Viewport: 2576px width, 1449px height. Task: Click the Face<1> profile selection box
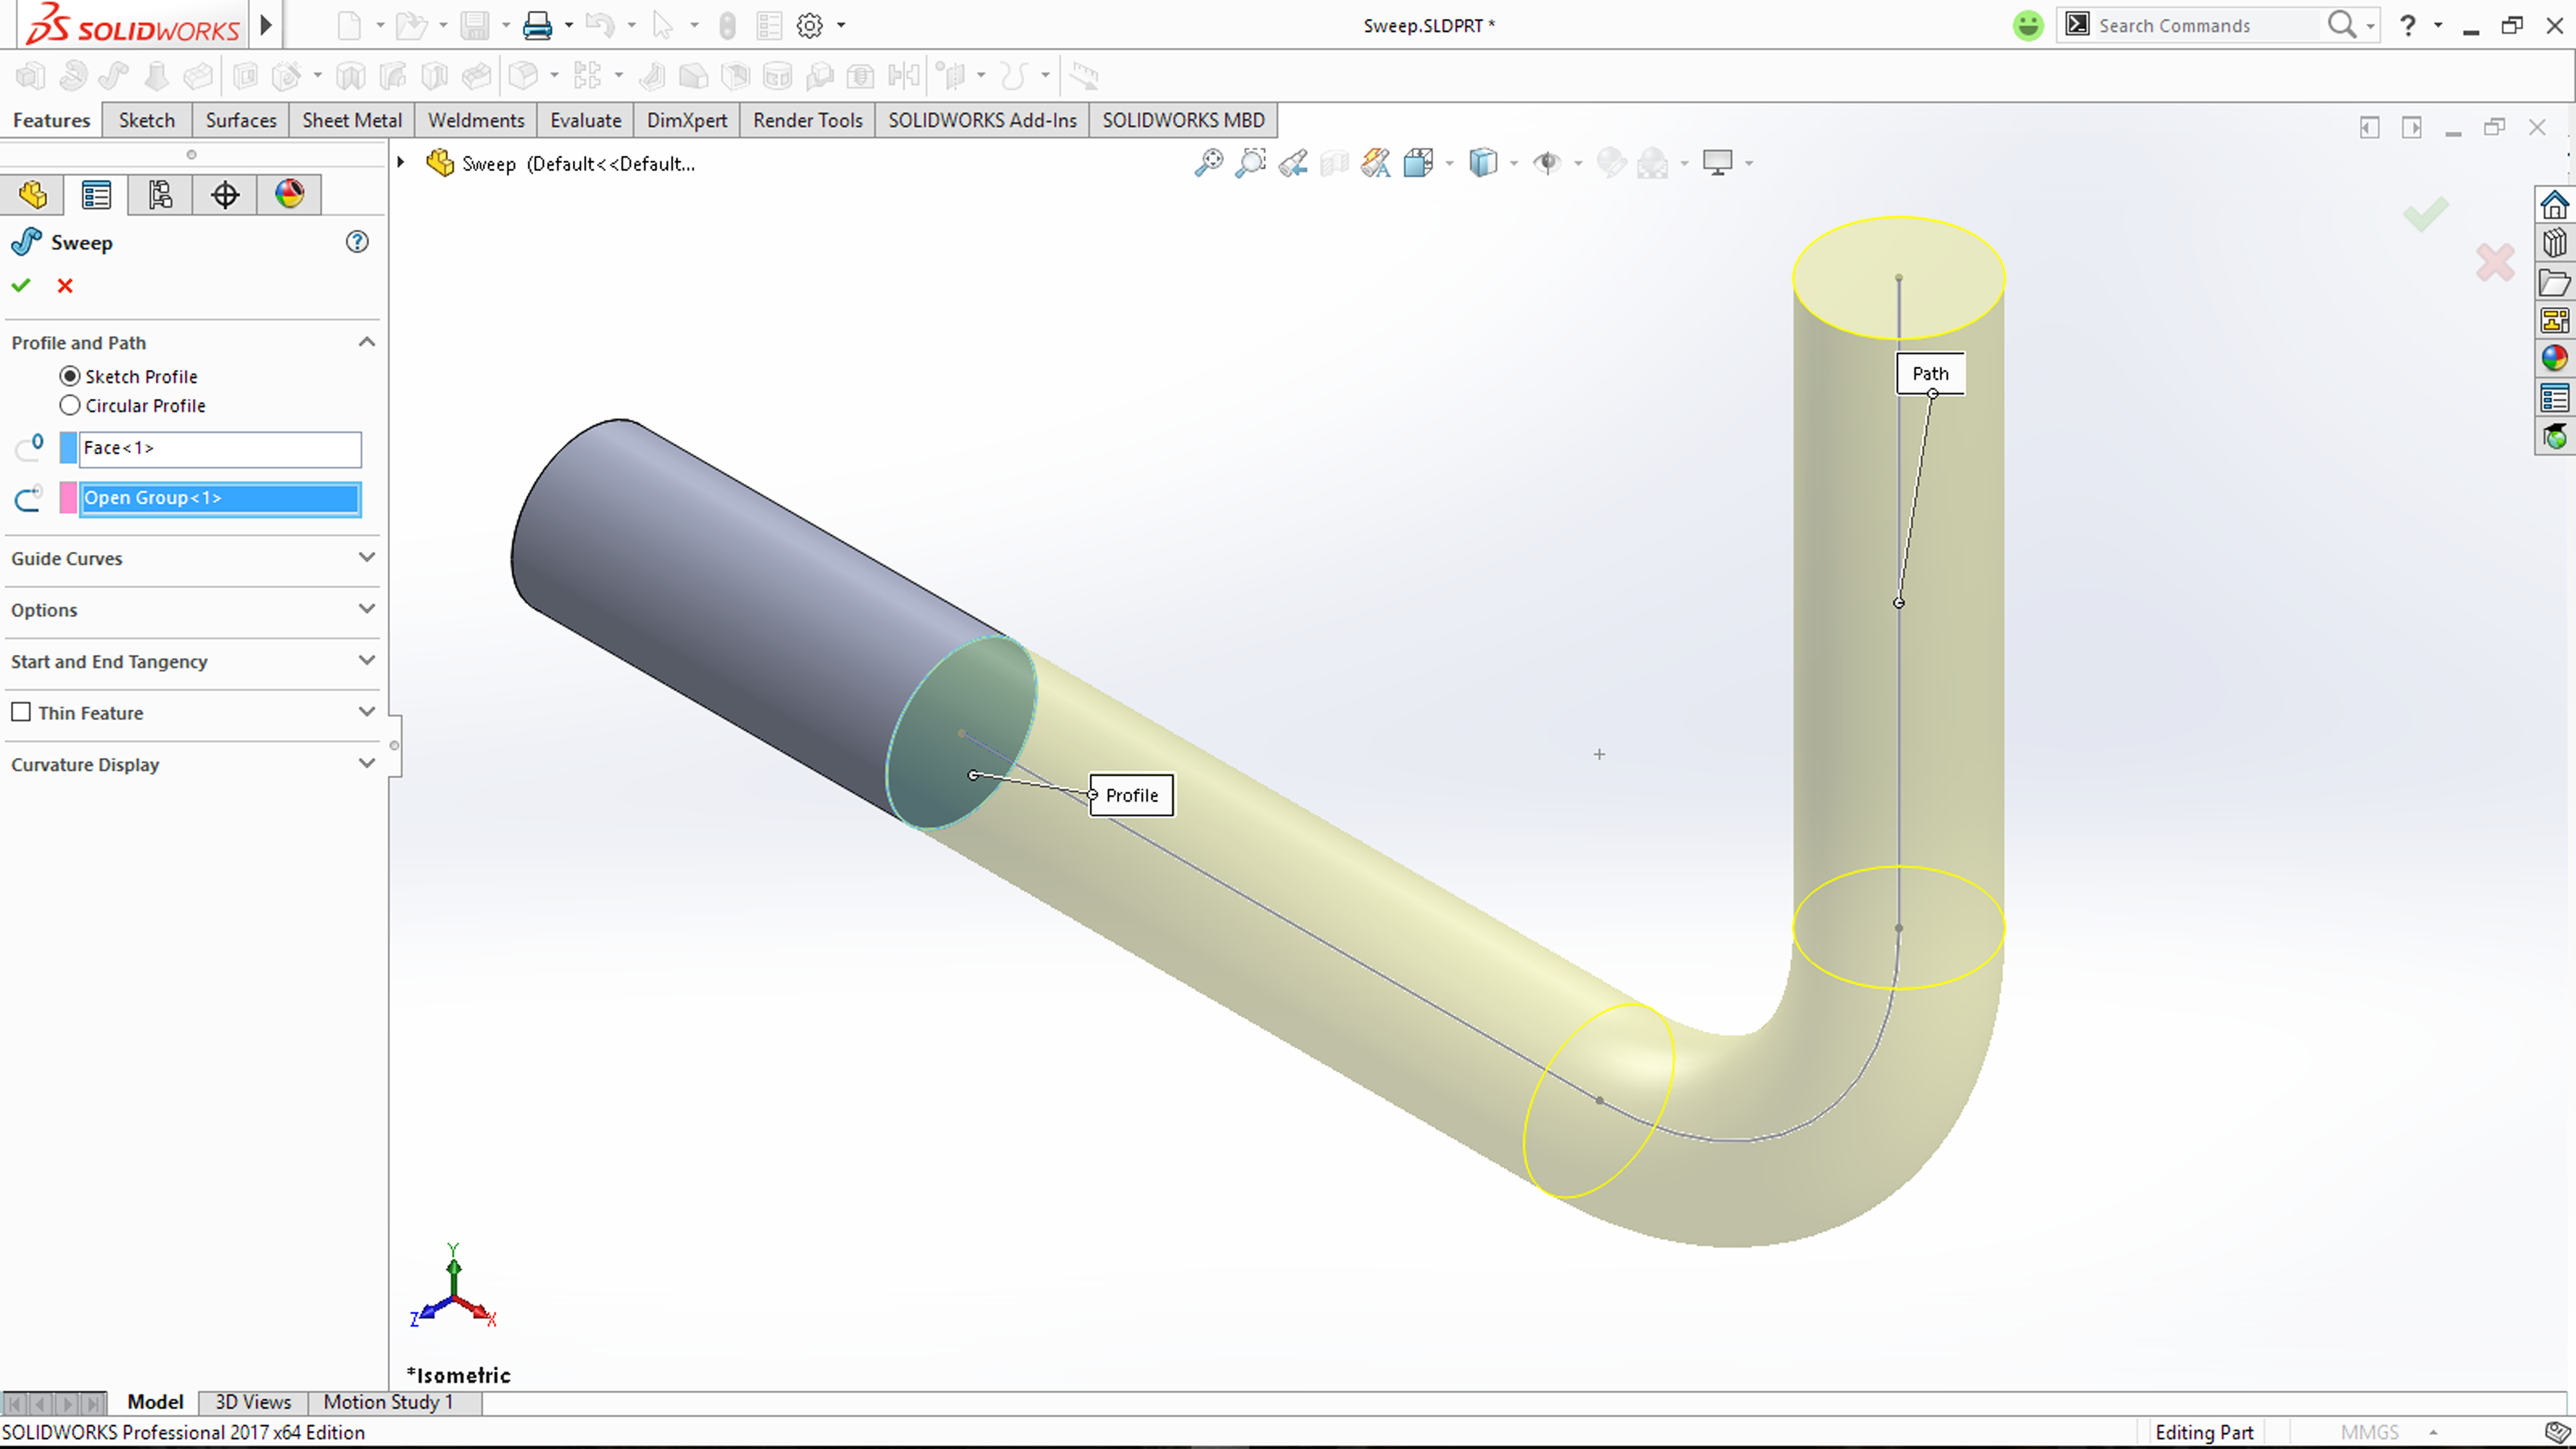[x=219, y=448]
